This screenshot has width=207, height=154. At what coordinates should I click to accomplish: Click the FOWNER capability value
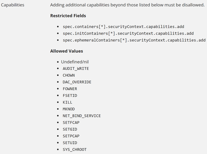point(70,89)
